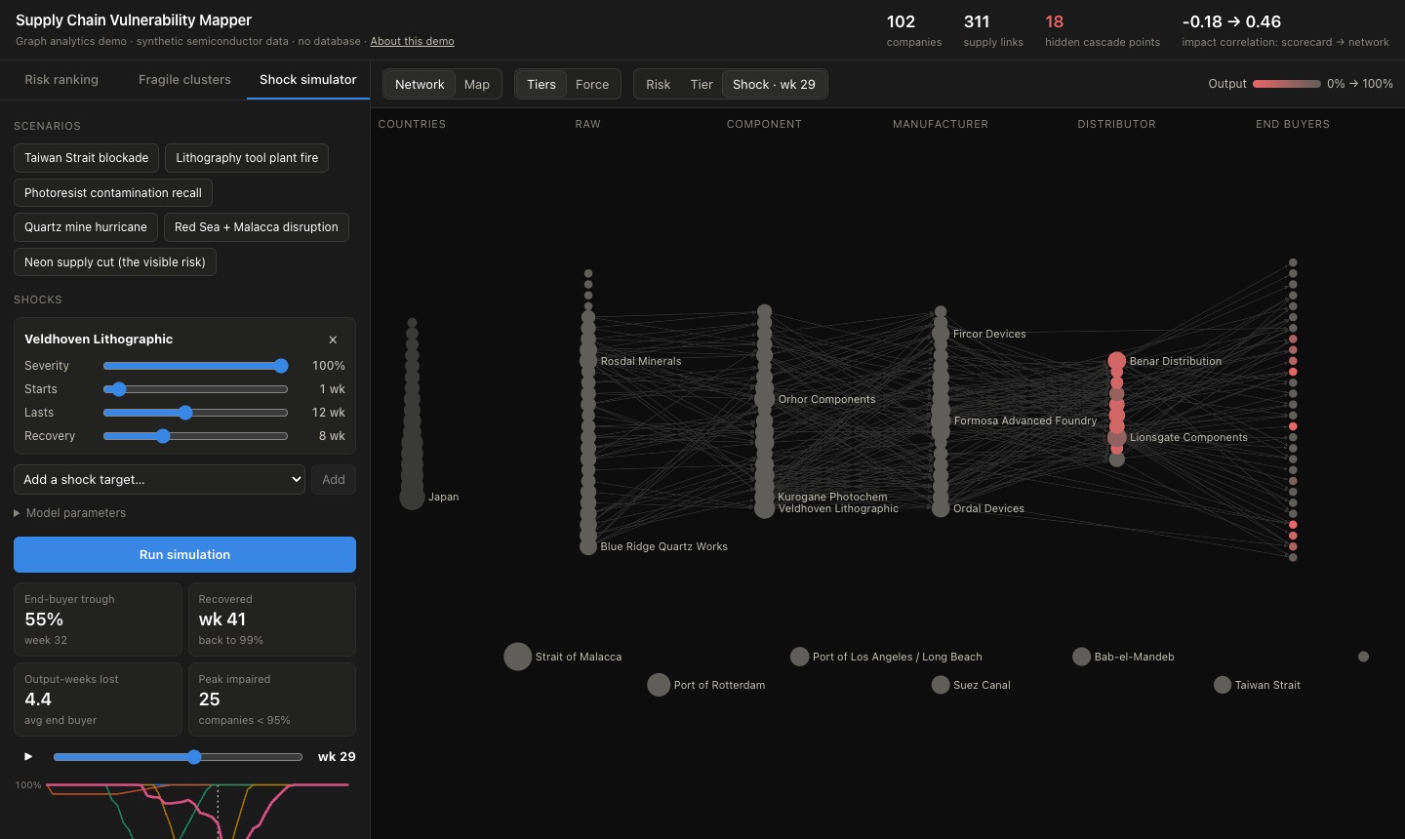Image resolution: width=1405 pixels, height=839 pixels.
Task: Select the Rosdal Minerals node
Action: click(x=588, y=361)
